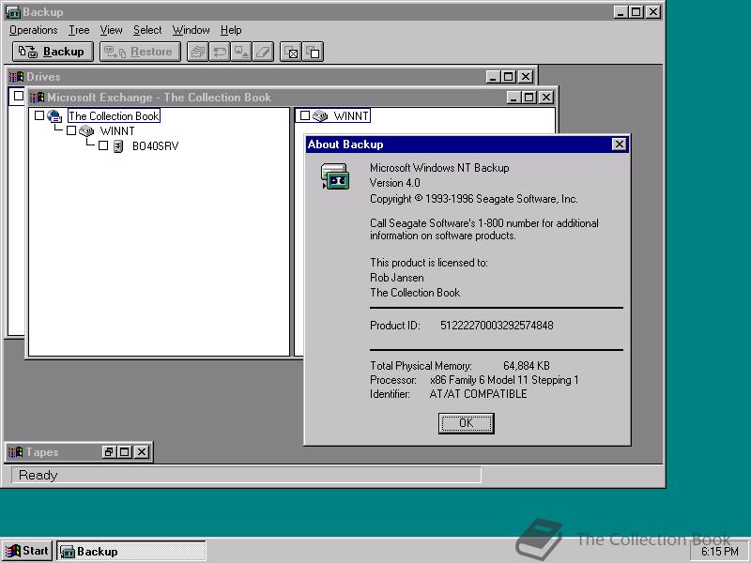Tick the checkbox for The Collection Book
This screenshot has height=563, width=751.
[x=39, y=115]
